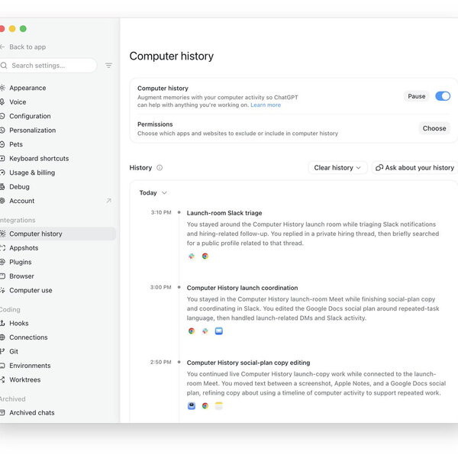Viewport: 458px width, 458px height.
Task: Click 'Launch-room Slack triage' entry title
Action: (x=224, y=213)
